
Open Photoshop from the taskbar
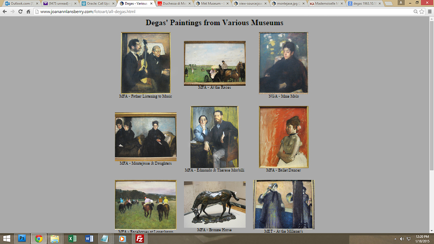(22, 239)
